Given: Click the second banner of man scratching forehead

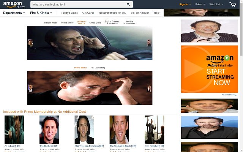Looking at the screenshot, I should (90, 88).
